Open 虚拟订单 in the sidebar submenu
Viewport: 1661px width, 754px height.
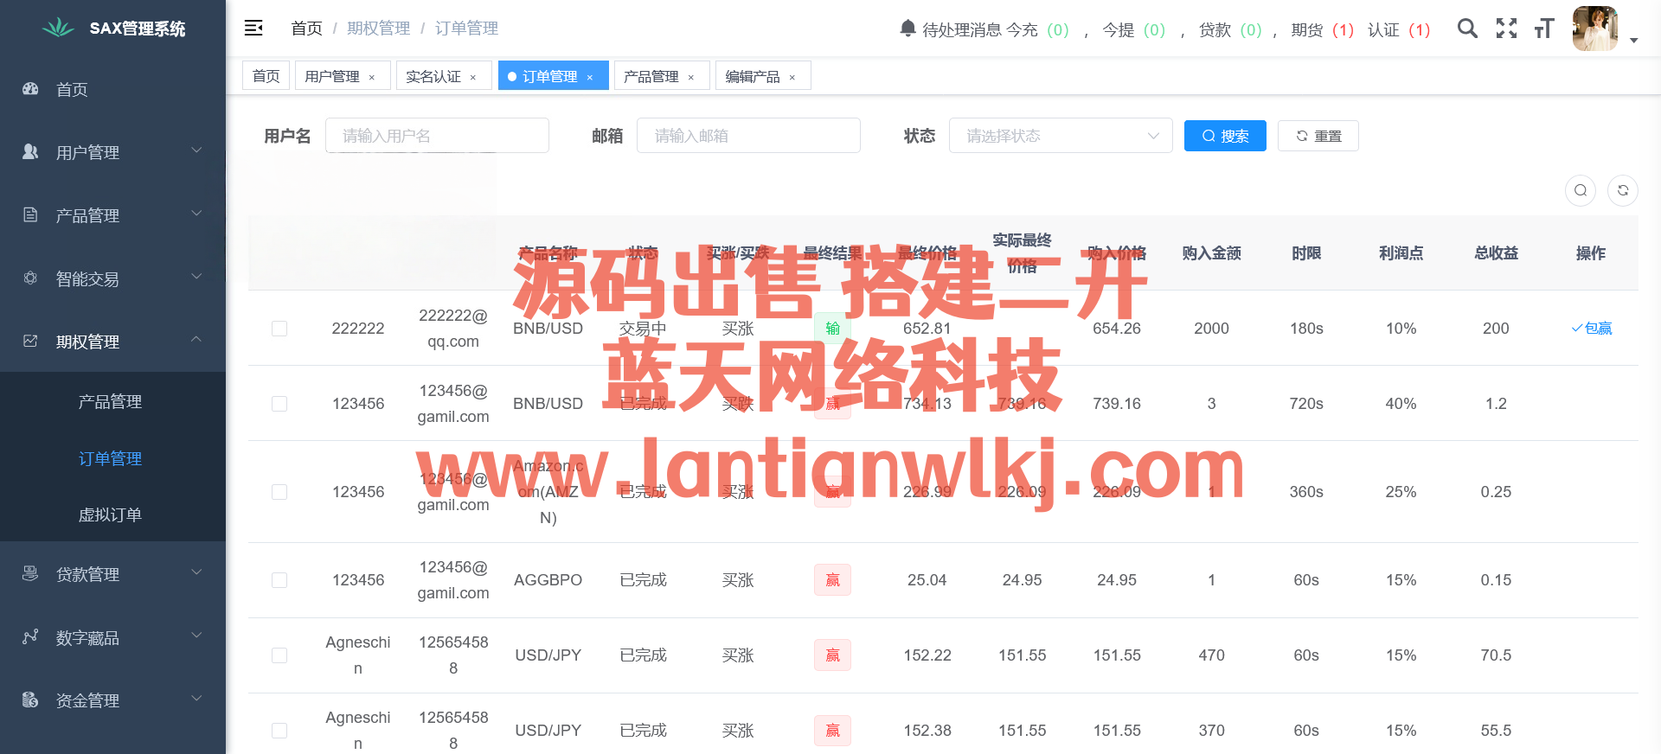click(110, 515)
